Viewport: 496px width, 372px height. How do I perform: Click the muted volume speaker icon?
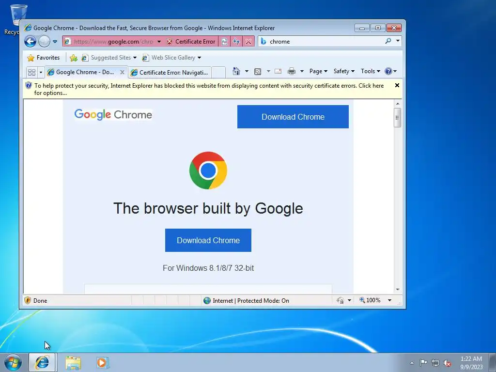(447, 363)
